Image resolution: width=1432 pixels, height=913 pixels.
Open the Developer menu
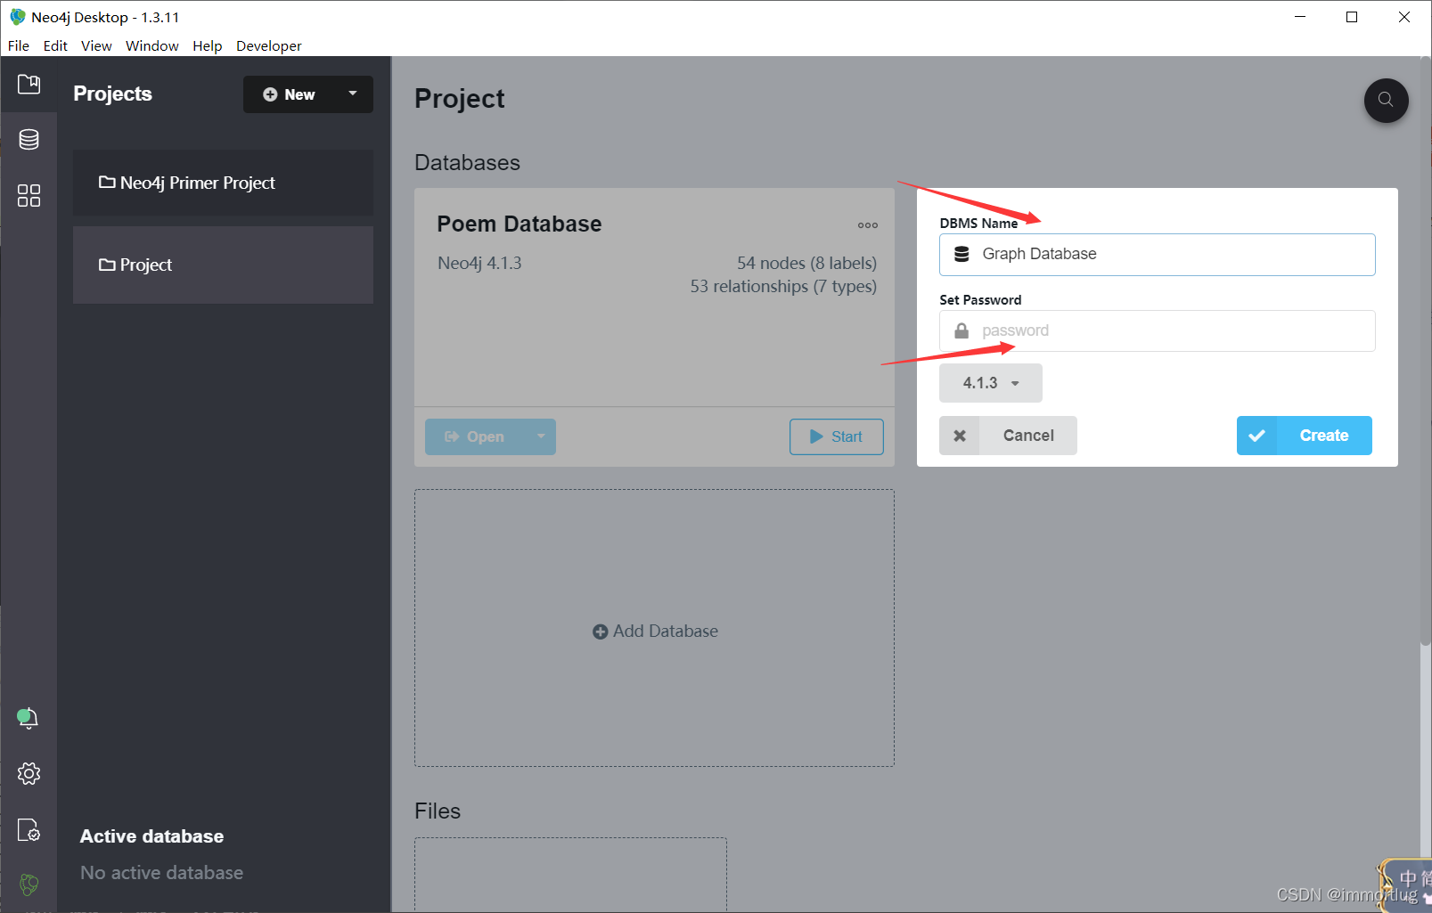tap(269, 45)
